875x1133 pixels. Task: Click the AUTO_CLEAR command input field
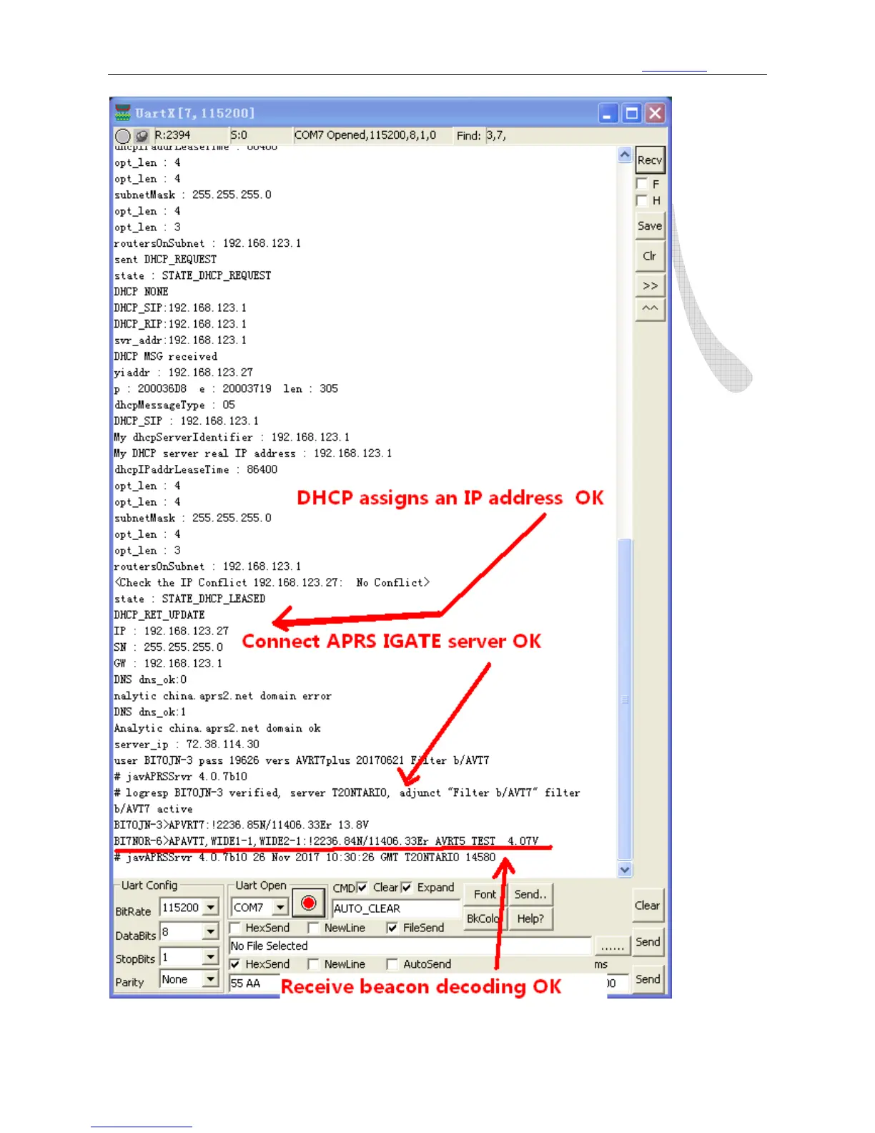pos(397,908)
